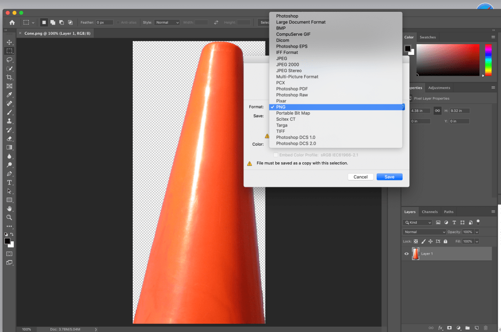
Task: Click Cancel in the save dialog
Action: point(360,177)
